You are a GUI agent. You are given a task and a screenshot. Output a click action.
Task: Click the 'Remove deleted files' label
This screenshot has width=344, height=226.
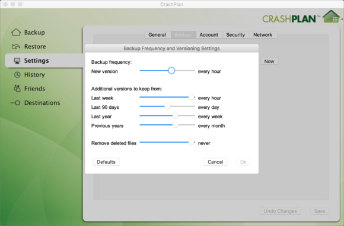tap(114, 143)
